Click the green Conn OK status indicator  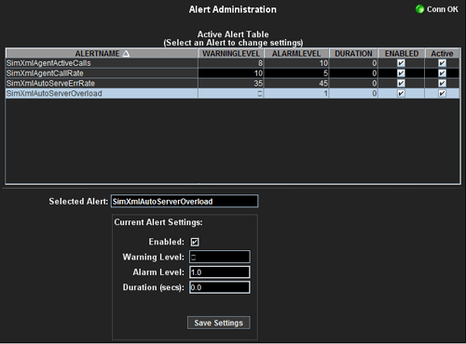[x=419, y=9]
